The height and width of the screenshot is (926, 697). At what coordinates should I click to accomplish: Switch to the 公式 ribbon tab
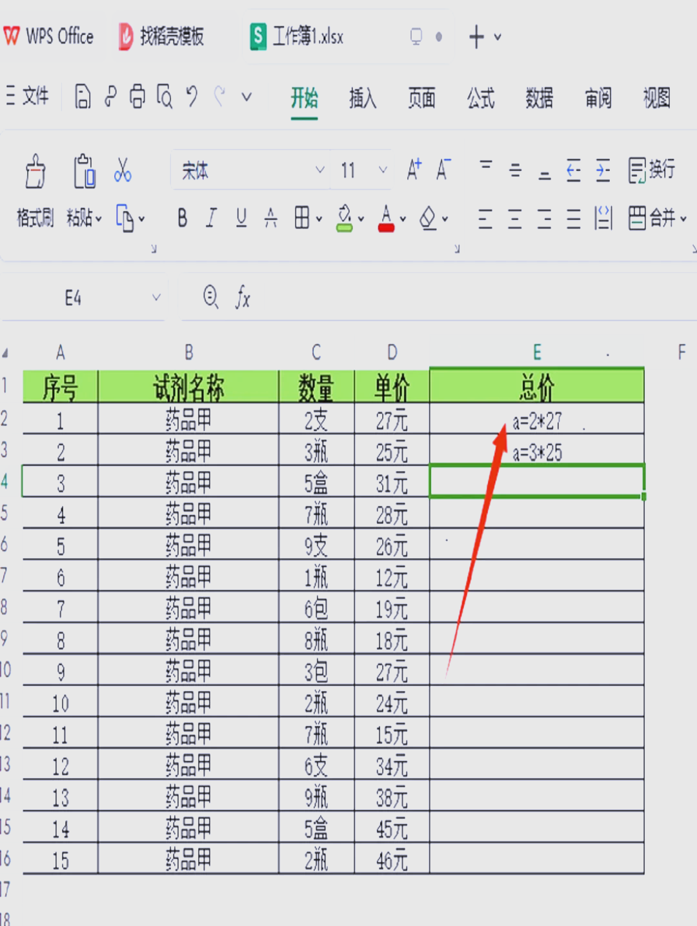pyautogui.click(x=480, y=99)
